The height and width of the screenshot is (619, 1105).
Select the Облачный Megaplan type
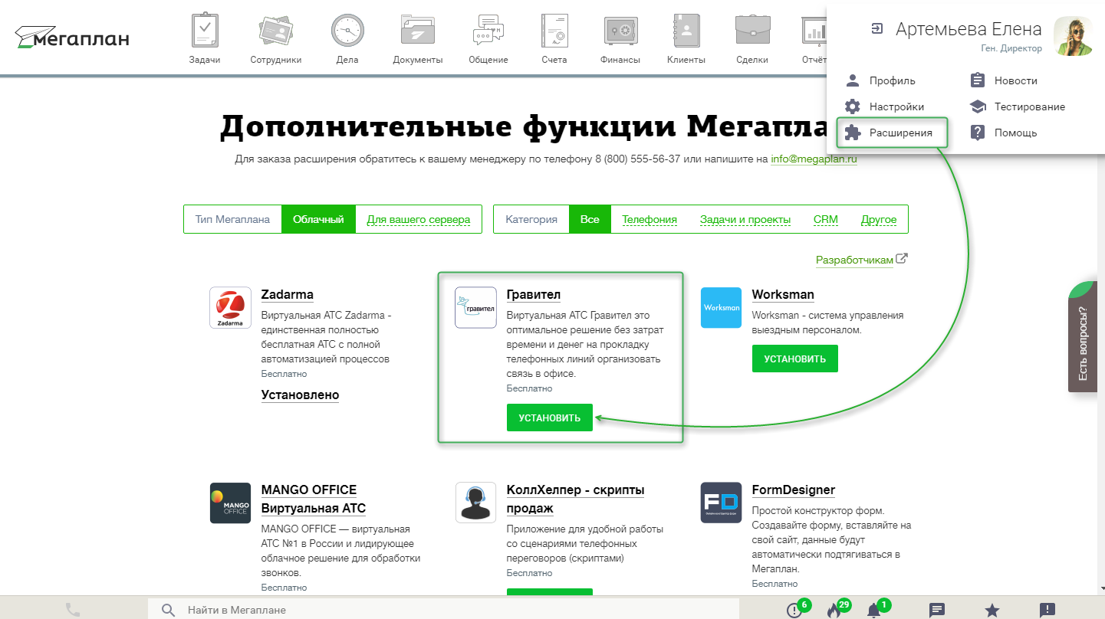click(x=318, y=219)
